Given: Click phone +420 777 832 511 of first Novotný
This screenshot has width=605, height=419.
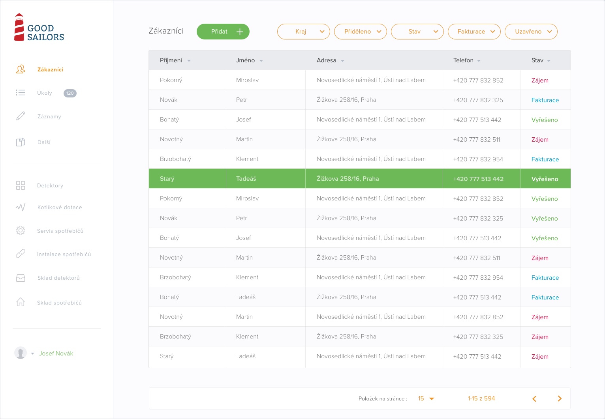Looking at the screenshot, I should tap(477, 139).
